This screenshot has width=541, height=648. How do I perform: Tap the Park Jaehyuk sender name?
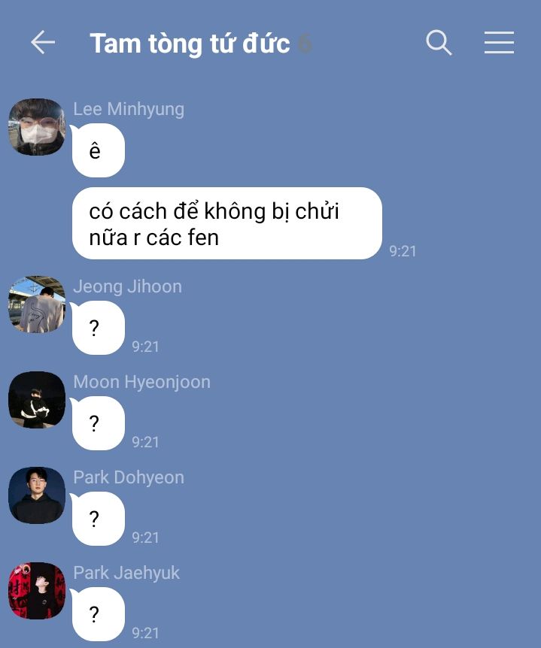click(126, 573)
